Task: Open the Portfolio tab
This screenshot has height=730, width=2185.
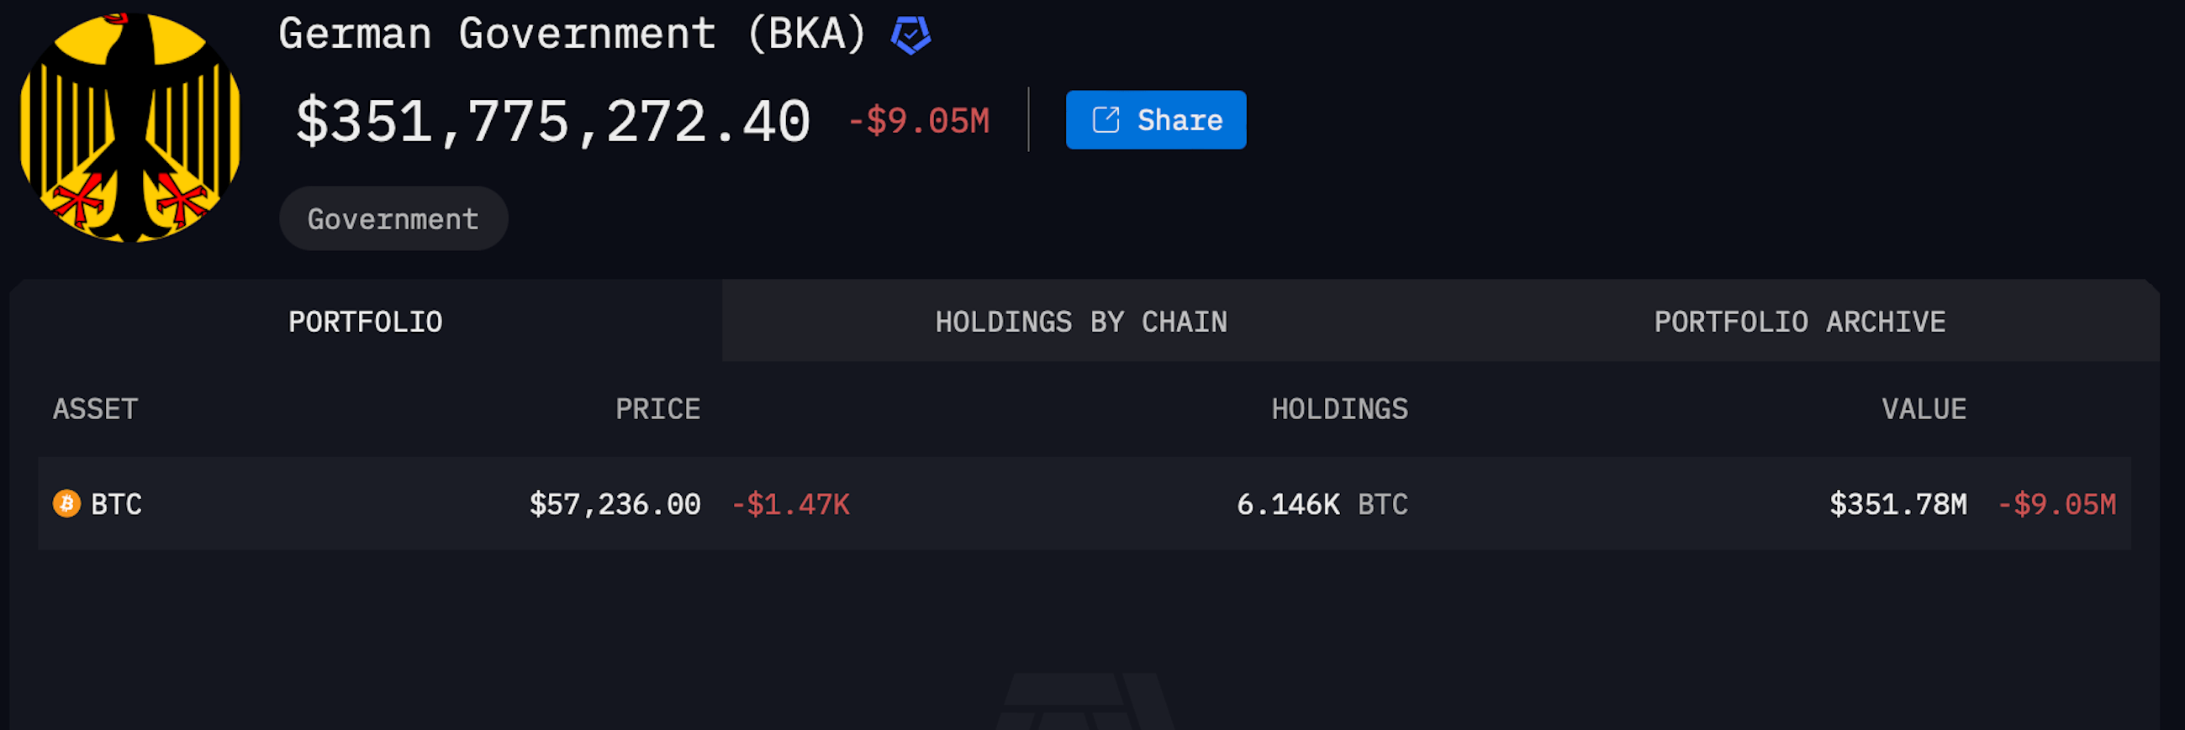Action: point(366,322)
